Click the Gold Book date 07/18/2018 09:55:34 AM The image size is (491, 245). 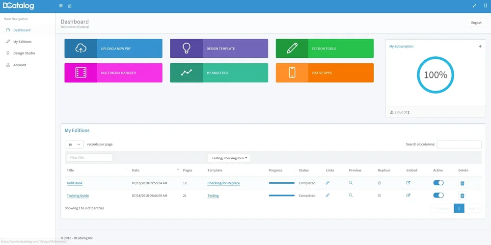[150, 183]
